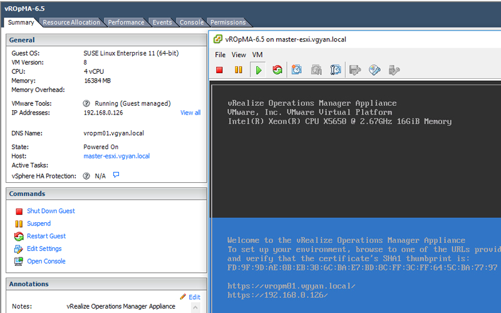Click the red Power Off toolbar icon
Image resolution: width=501 pixels, height=313 pixels.
coord(220,70)
